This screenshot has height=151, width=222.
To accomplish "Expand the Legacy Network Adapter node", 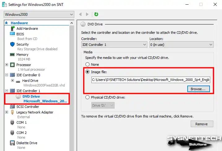I will (7, 112).
